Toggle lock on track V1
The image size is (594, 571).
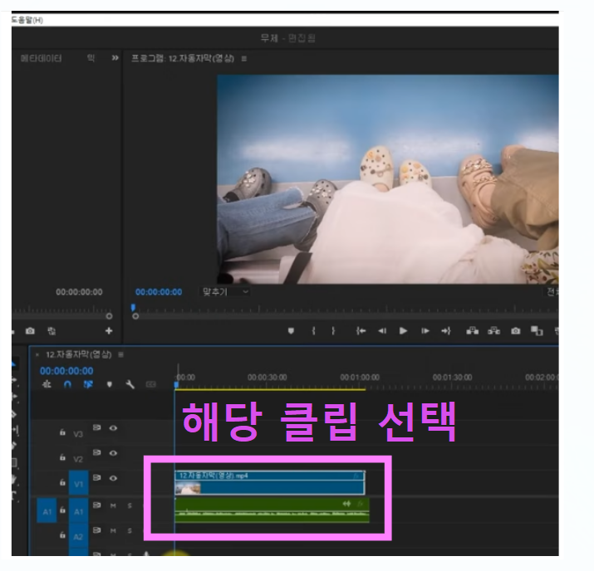tap(62, 483)
